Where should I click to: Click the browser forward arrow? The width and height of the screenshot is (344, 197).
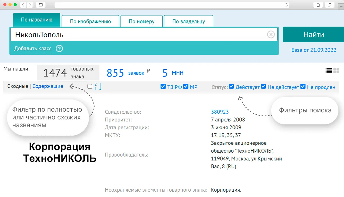click(30, 5)
